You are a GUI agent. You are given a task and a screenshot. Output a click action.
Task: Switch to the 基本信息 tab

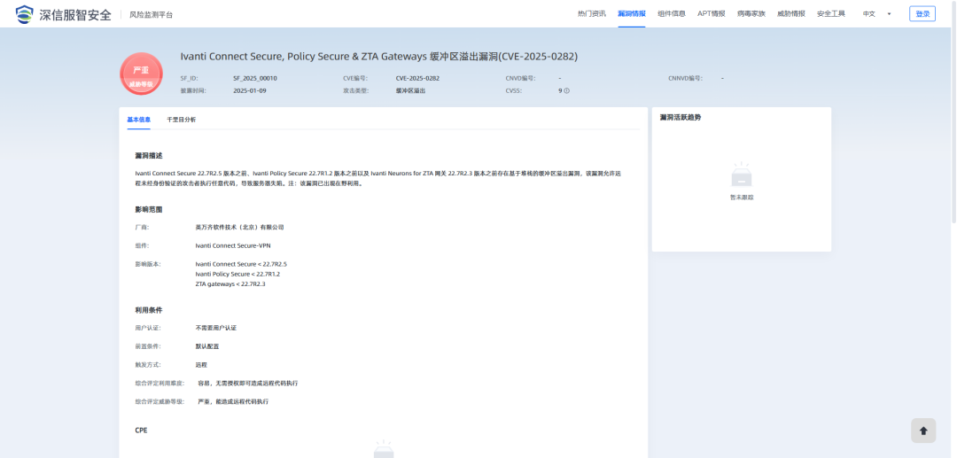138,120
